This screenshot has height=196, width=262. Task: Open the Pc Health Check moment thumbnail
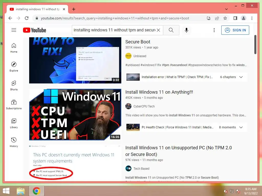pos(133,127)
